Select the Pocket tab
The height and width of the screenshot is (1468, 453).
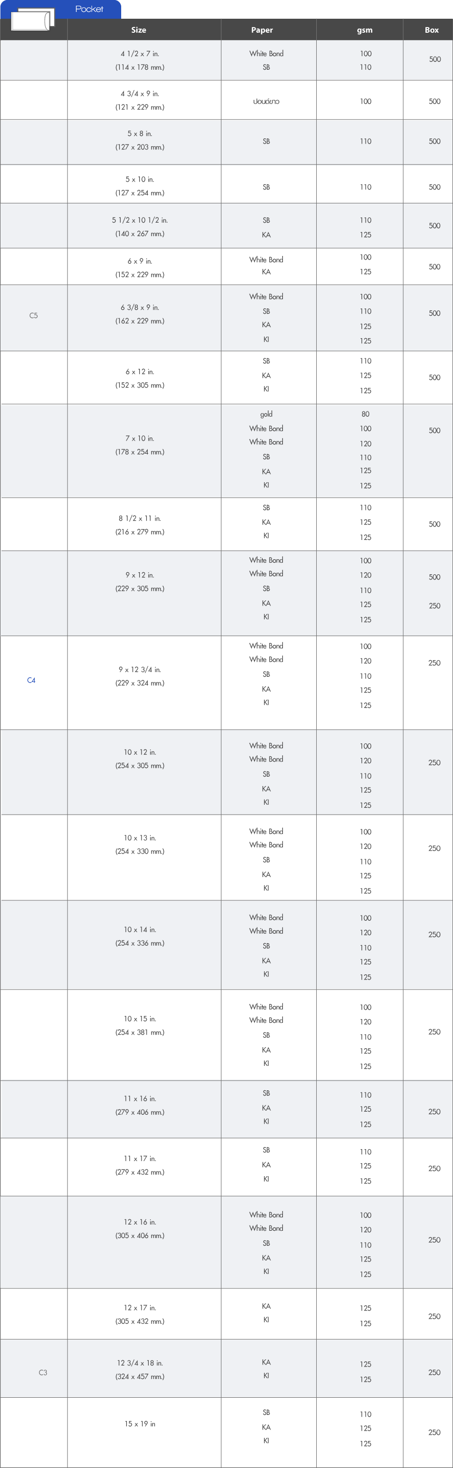(89, 9)
